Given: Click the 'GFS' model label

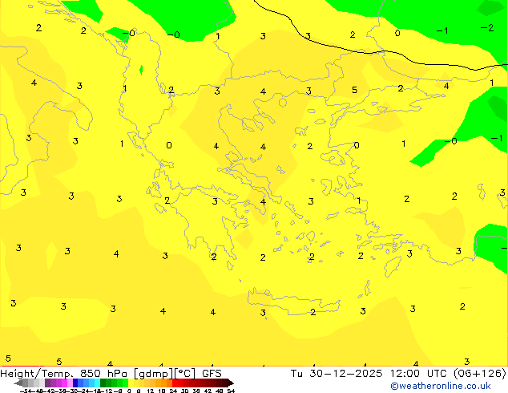Looking at the screenshot, I should pos(212,374).
